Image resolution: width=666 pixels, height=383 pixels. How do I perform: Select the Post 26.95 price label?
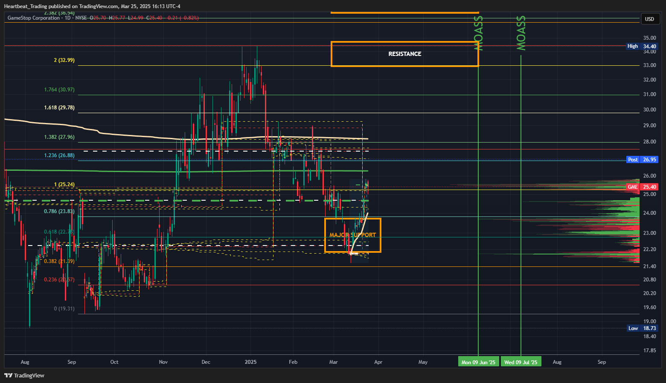tap(642, 159)
